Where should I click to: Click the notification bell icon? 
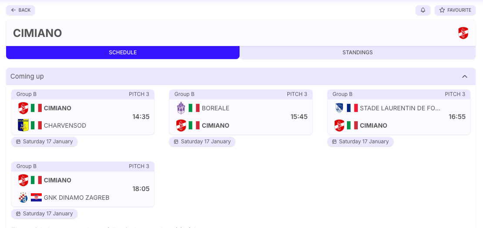[423, 10]
